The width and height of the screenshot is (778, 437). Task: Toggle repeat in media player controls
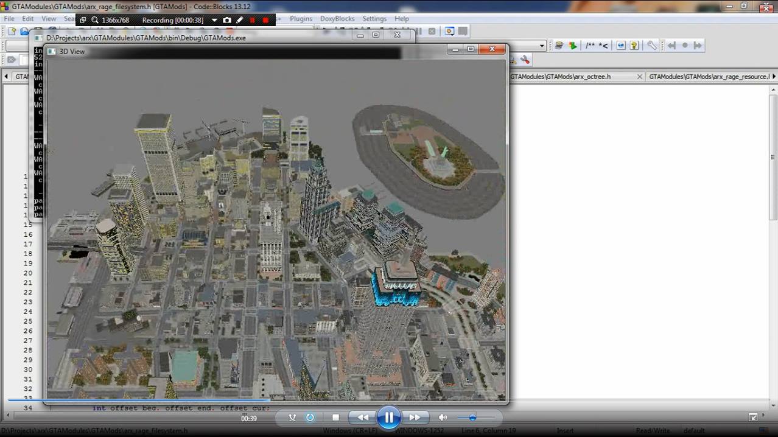pyautogui.click(x=310, y=418)
